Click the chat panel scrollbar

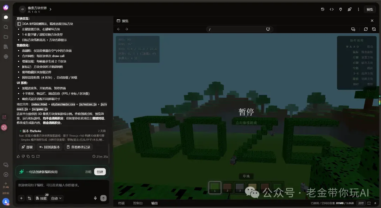tap(109, 153)
